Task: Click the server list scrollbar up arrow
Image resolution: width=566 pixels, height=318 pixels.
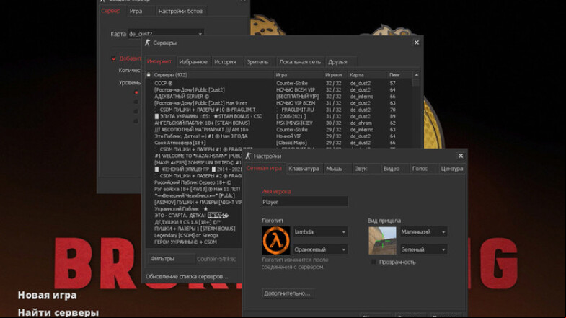Action: click(416, 75)
